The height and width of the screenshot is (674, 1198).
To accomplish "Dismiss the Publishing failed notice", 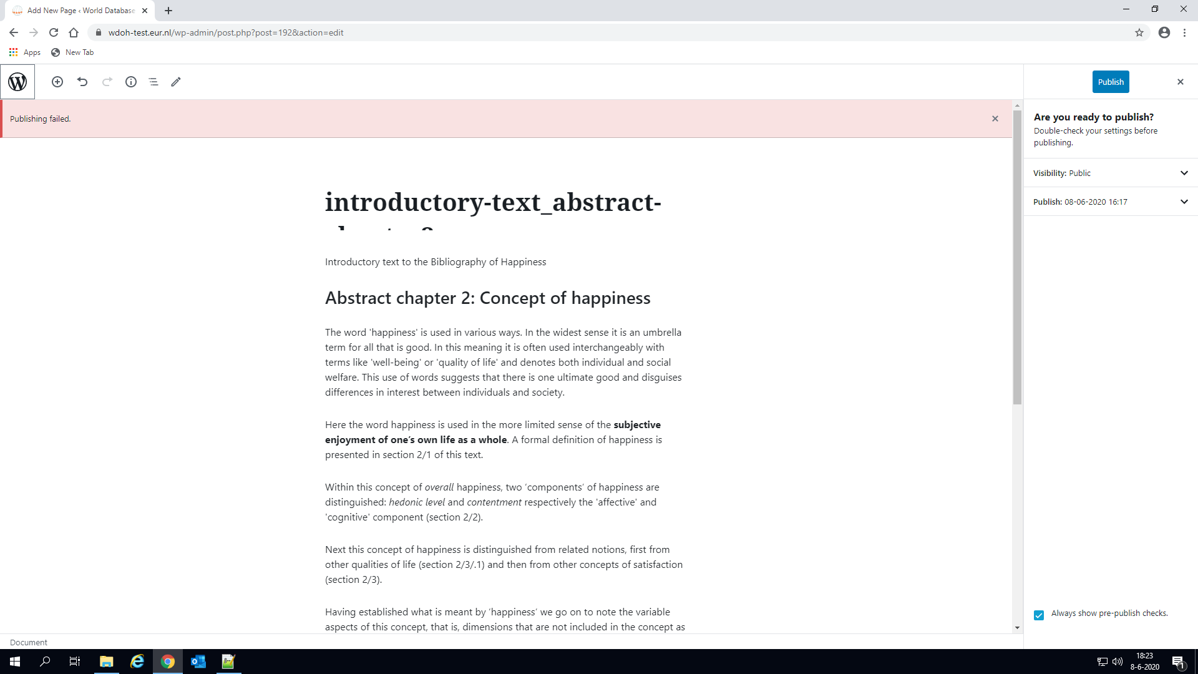I will tap(995, 119).
